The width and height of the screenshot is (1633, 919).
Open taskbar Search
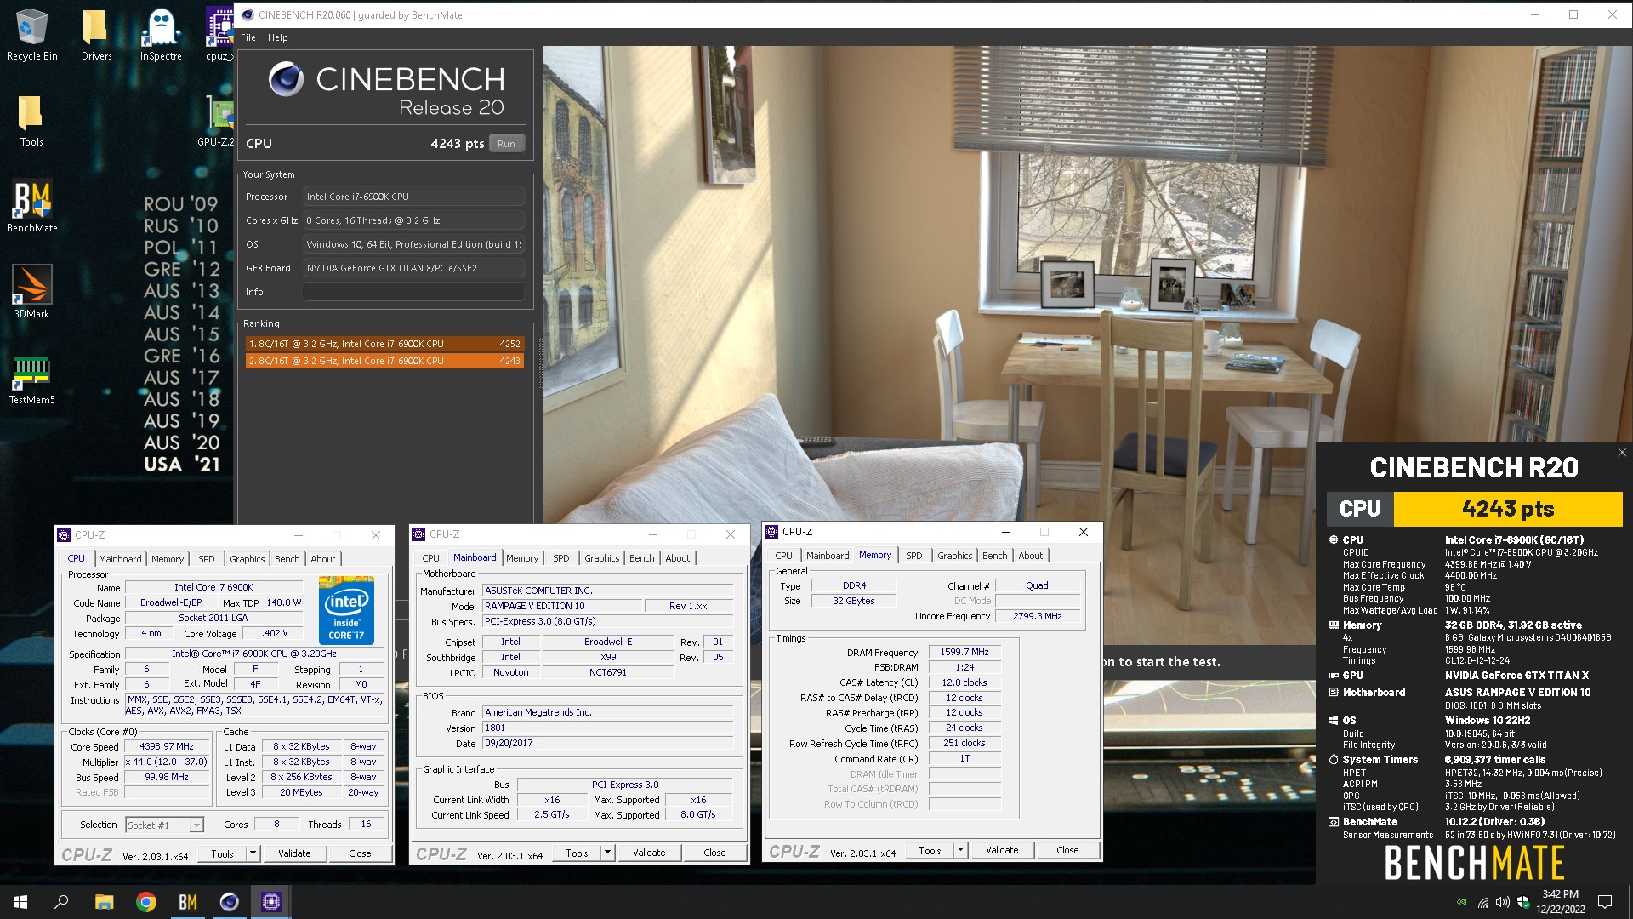(61, 902)
